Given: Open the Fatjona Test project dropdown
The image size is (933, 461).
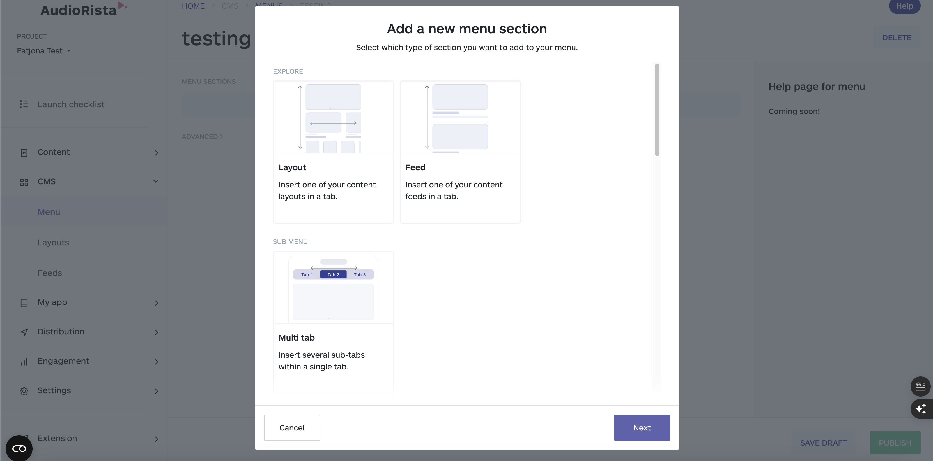Looking at the screenshot, I should [x=43, y=51].
